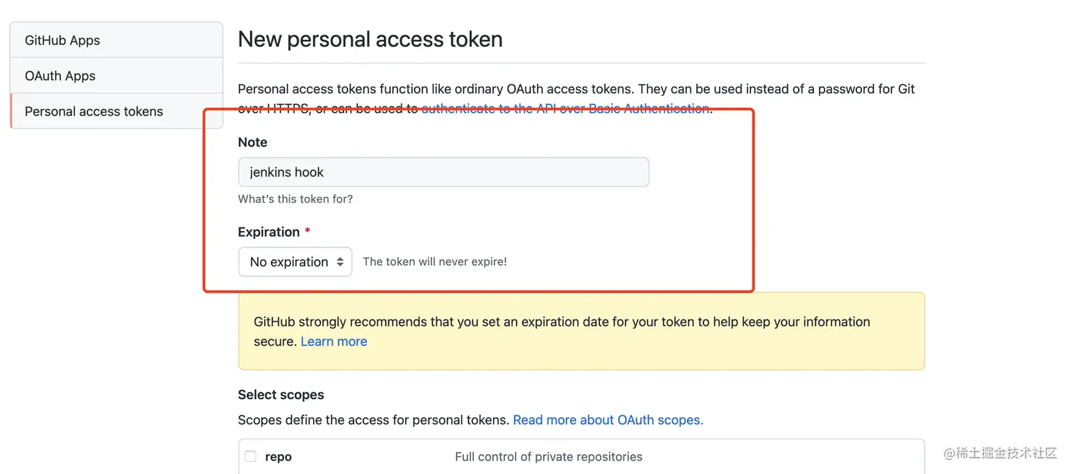Click the repo scope label

click(278, 457)
